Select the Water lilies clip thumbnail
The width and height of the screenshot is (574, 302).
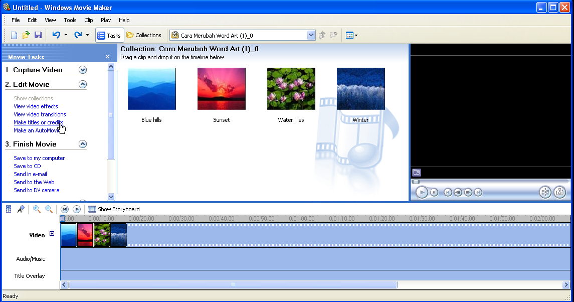point(291,89)
